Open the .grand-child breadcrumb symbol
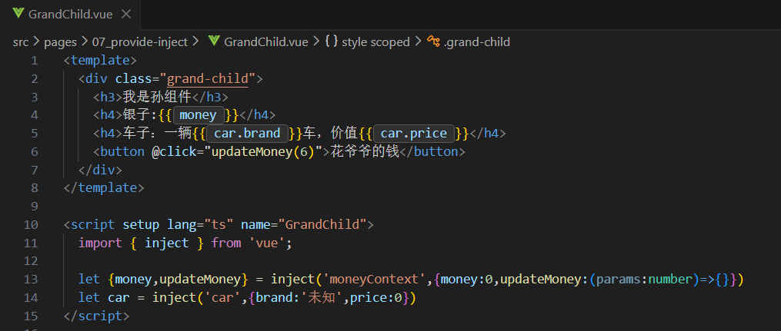Image resolution: width=781 pixels, height=331 pixels. 476,42
